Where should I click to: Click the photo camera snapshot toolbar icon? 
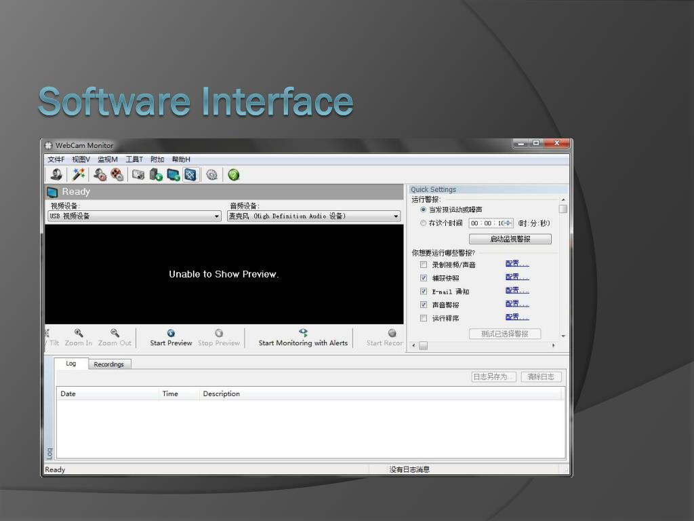pos(138,175)
